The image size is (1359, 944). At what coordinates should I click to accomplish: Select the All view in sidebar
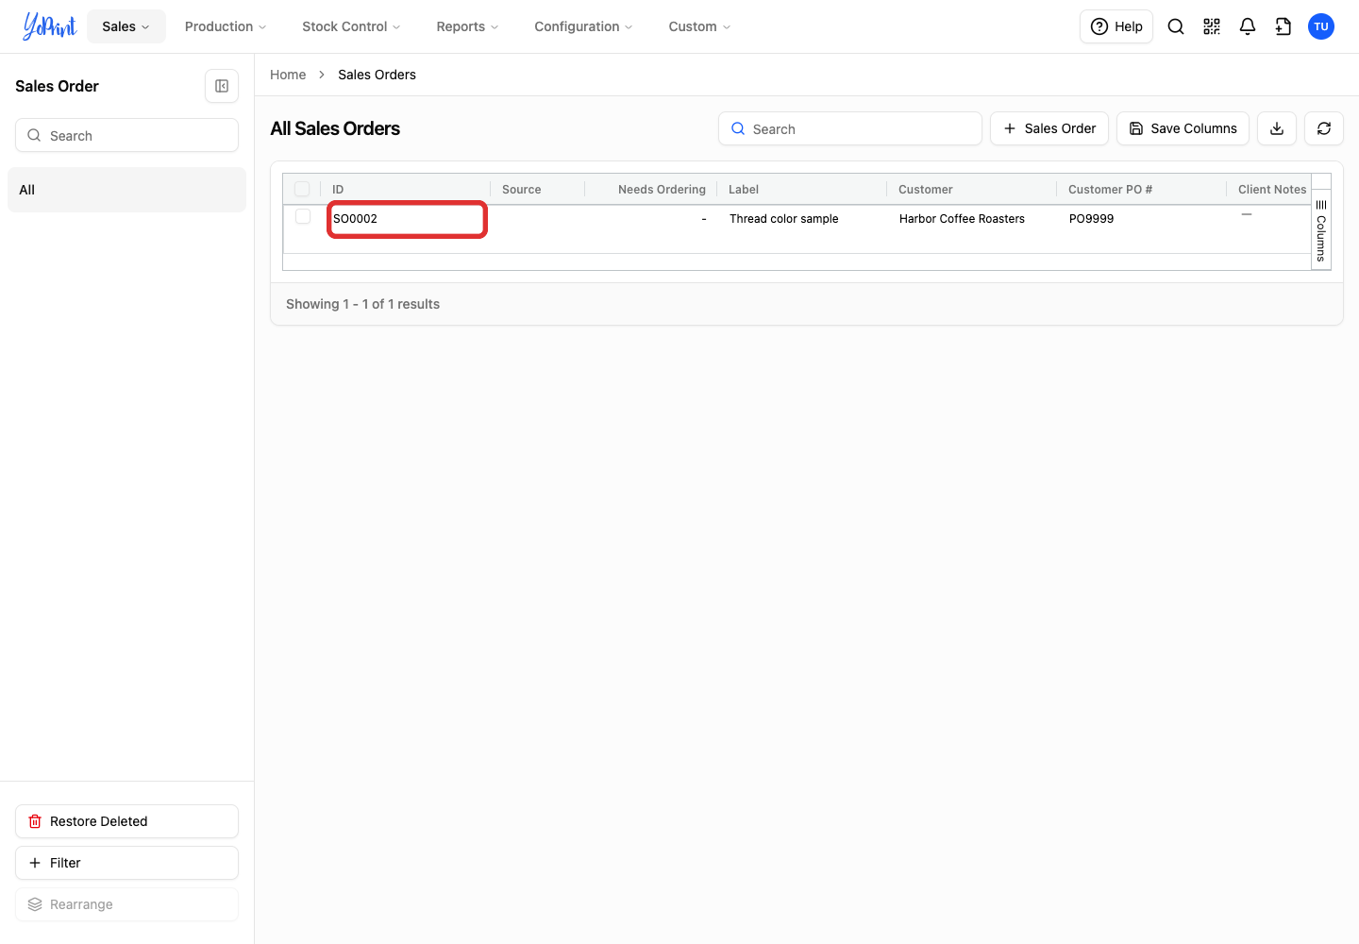(126, 190)
